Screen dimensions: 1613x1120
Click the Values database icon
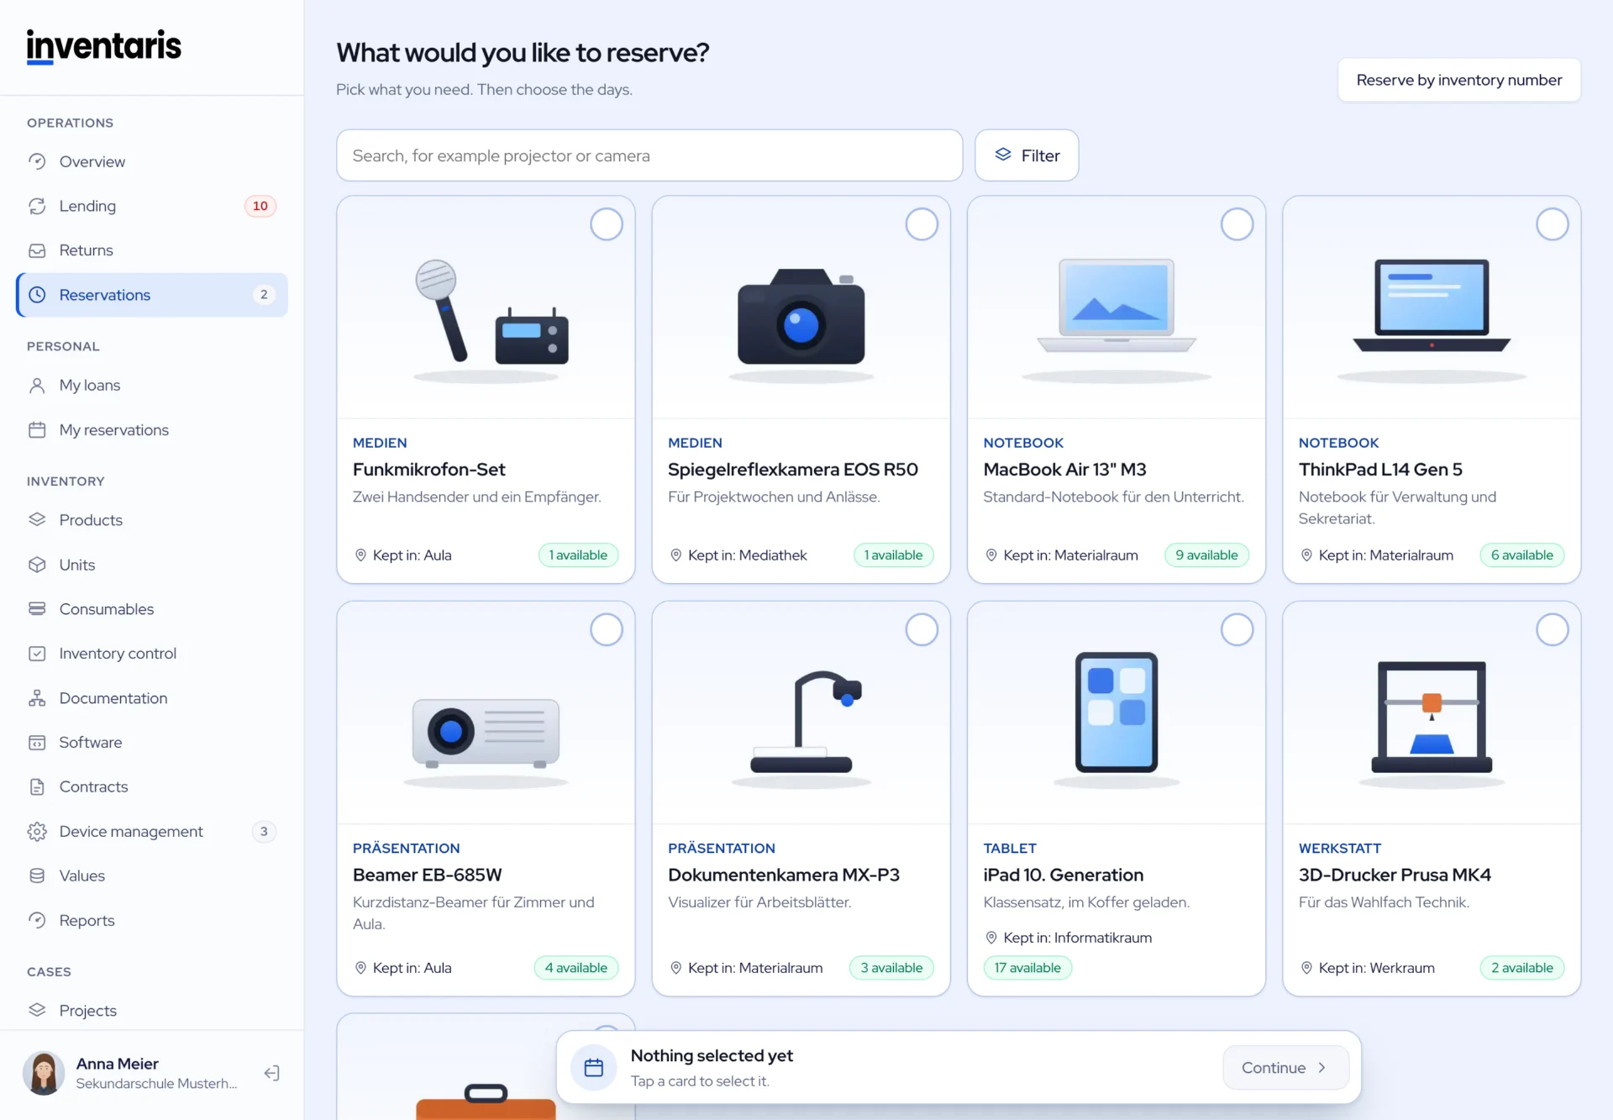[37, 875]
